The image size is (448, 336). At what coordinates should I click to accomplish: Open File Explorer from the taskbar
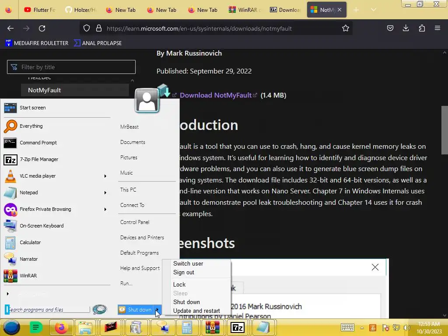[85, 327]
